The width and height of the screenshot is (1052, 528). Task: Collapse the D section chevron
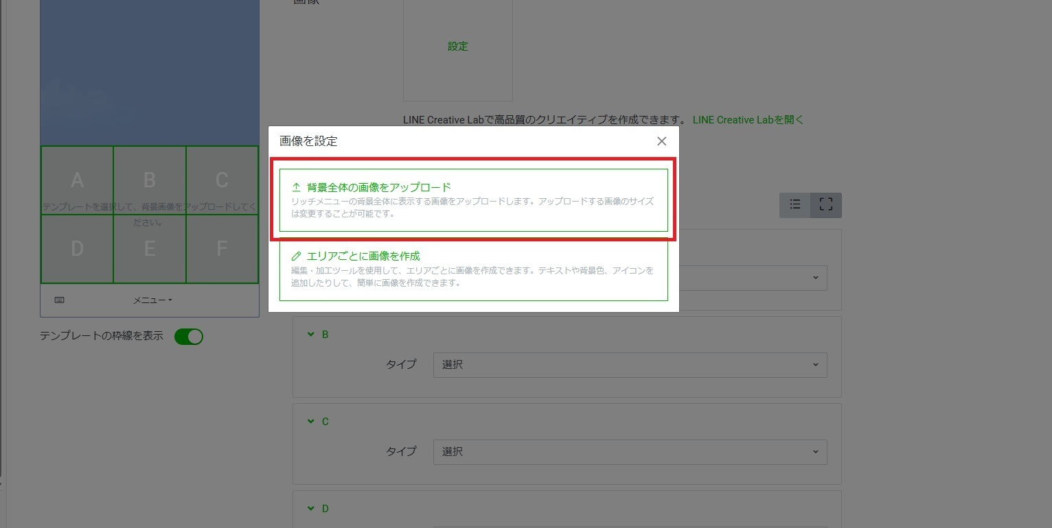pyautogui.click(x=310, y=509)
